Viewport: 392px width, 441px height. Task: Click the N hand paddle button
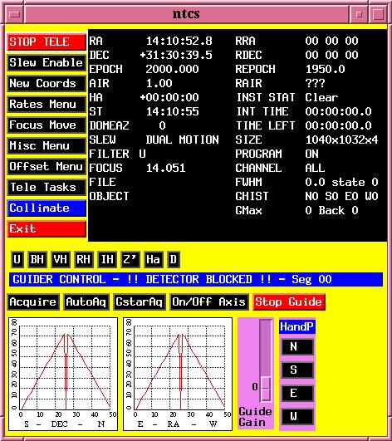297,347
